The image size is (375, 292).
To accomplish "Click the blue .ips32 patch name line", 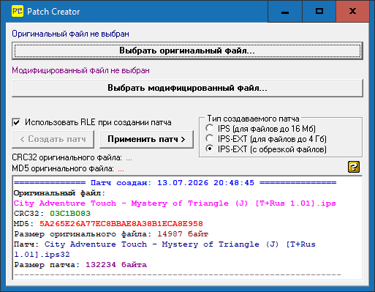I will 164,250.
